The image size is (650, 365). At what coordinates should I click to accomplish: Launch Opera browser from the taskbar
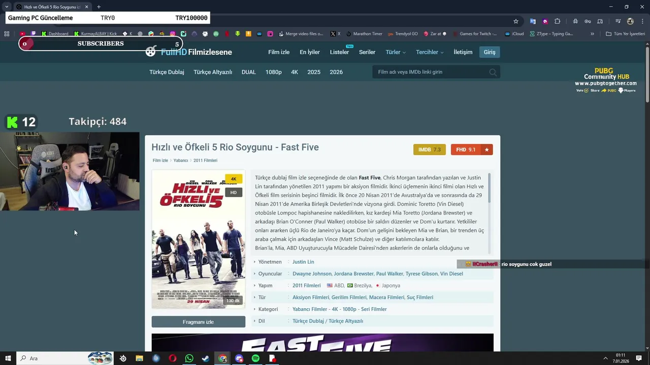coord(173,358)
